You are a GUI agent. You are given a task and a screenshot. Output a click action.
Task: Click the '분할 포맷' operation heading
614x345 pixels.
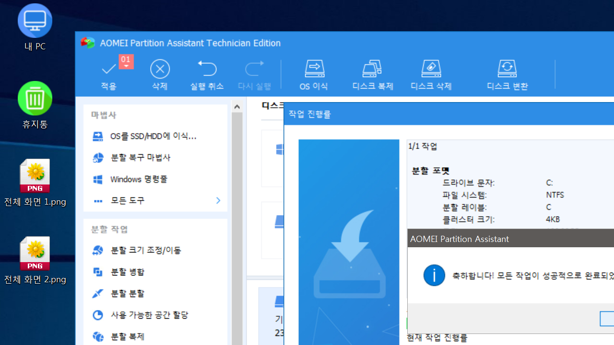tap(431, 171)
